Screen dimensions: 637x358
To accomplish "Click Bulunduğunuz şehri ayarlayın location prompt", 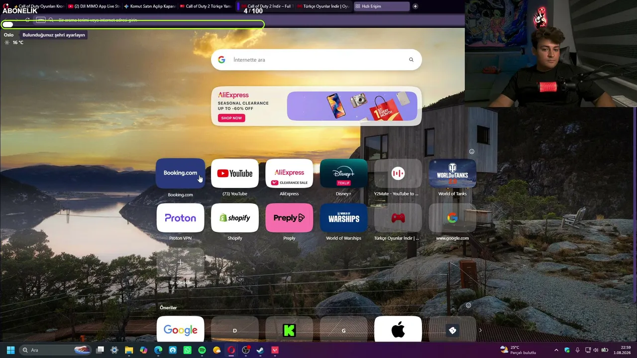I will (54, 35).
